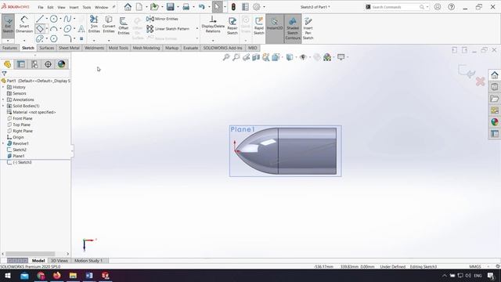501x282 pixels.
Task: Open the Motion Study 1 tab
Action: [x=88, y=261]
